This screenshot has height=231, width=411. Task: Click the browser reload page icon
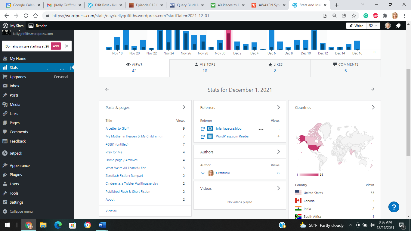tap(26, 16)
